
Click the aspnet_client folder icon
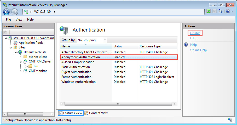click(x=25, y=57)
